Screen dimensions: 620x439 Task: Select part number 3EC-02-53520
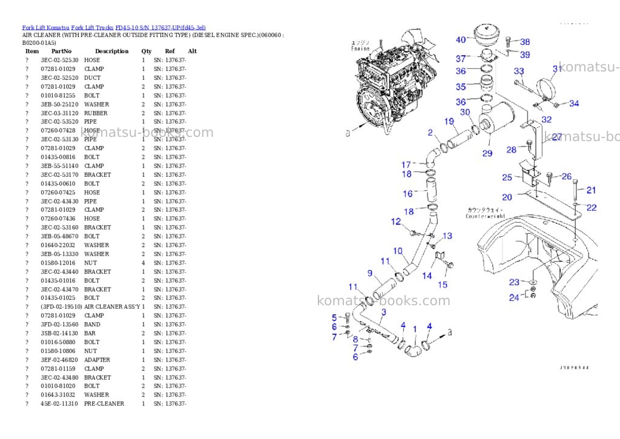[59, 122]
